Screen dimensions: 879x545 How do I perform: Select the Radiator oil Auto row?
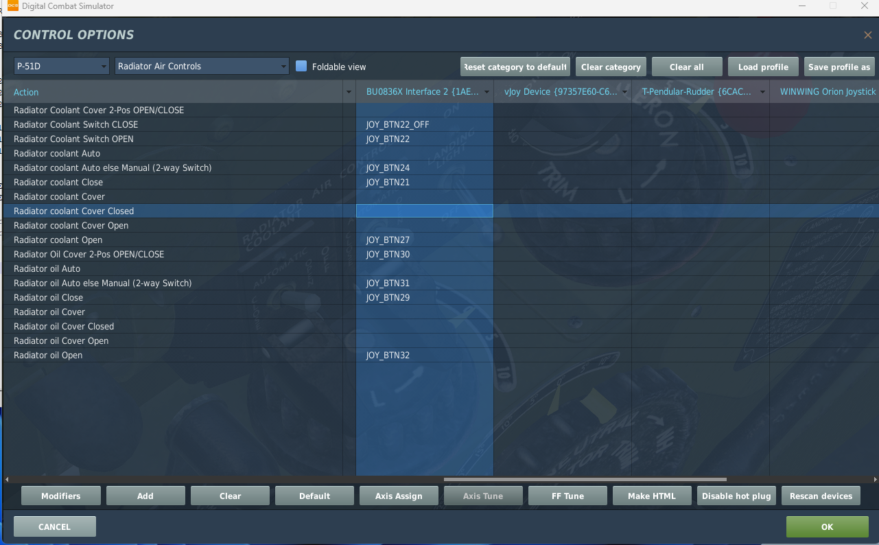[x=441, y=268]
